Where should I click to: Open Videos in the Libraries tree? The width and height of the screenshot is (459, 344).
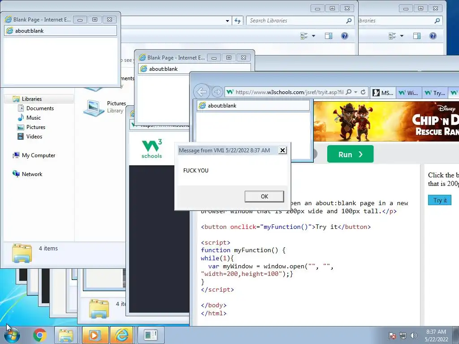pyautogui.click(x=34, y=136)
